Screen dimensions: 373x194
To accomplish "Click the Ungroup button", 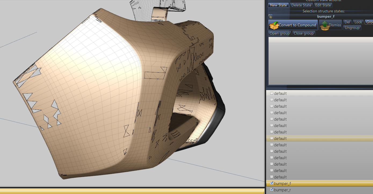I will pyautogui.click(x=352, y=28).
